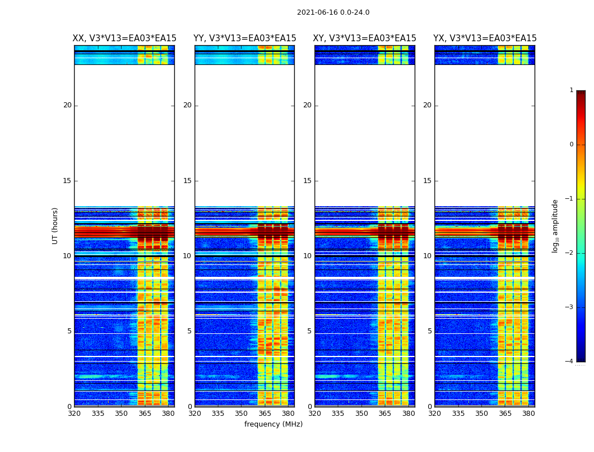Click the white data gap in XX panel
This screenshot has width=594, height=452.
coord(124,136)
